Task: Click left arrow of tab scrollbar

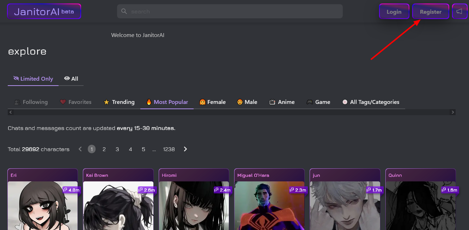Action: 11,112
